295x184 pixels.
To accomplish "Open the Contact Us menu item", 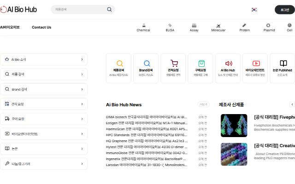I will (41, 27).
